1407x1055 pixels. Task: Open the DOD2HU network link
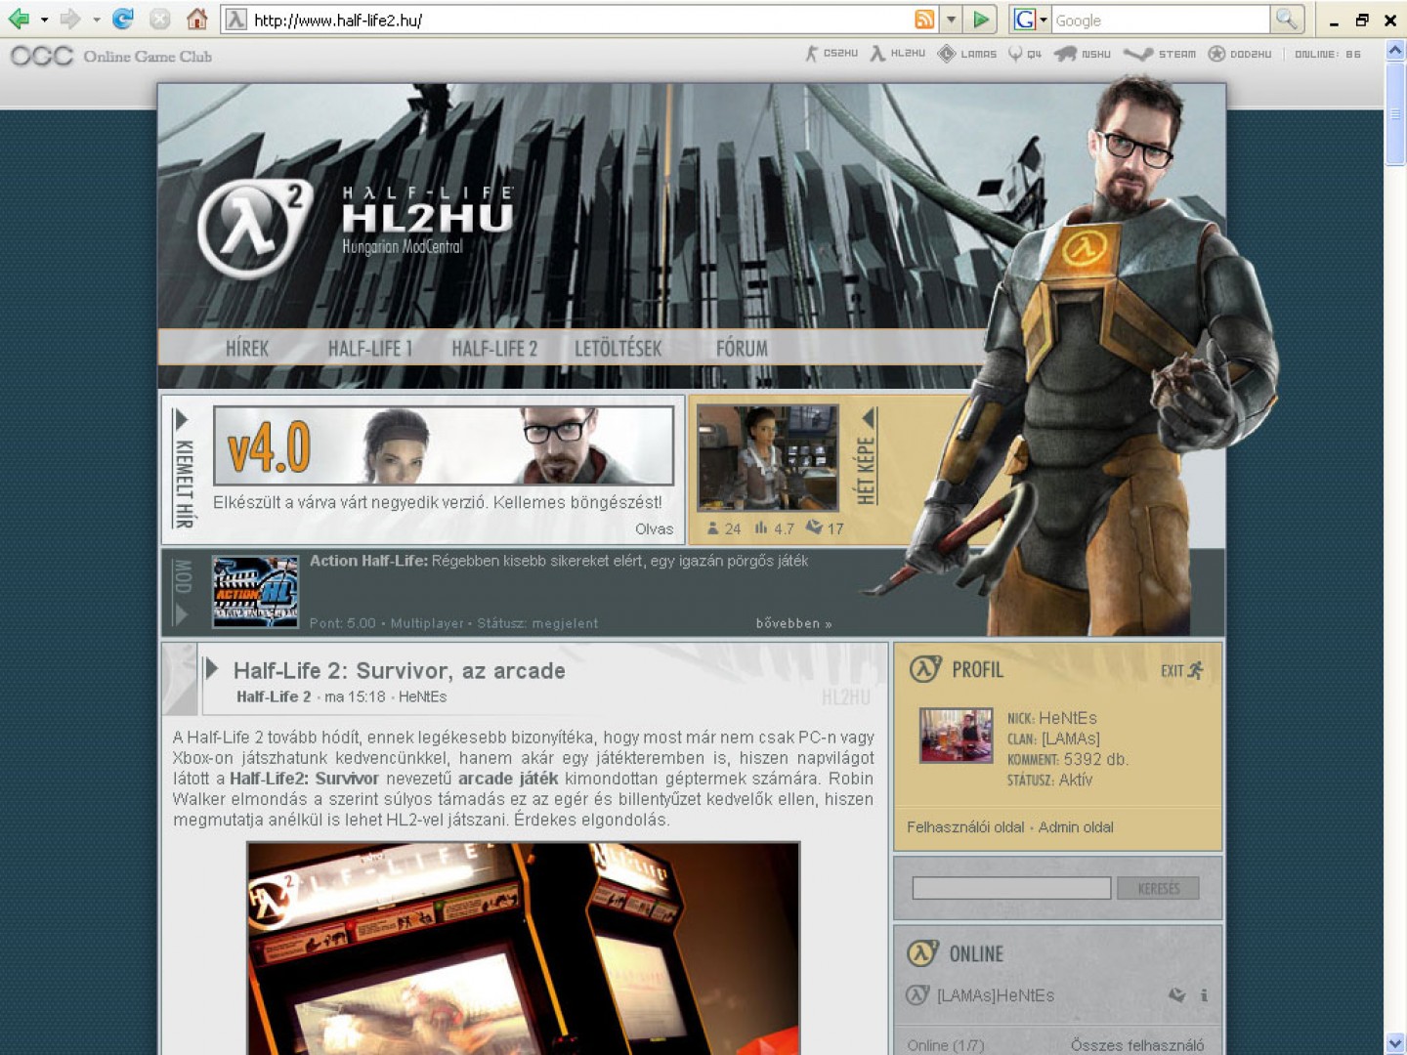[1240, 54]
